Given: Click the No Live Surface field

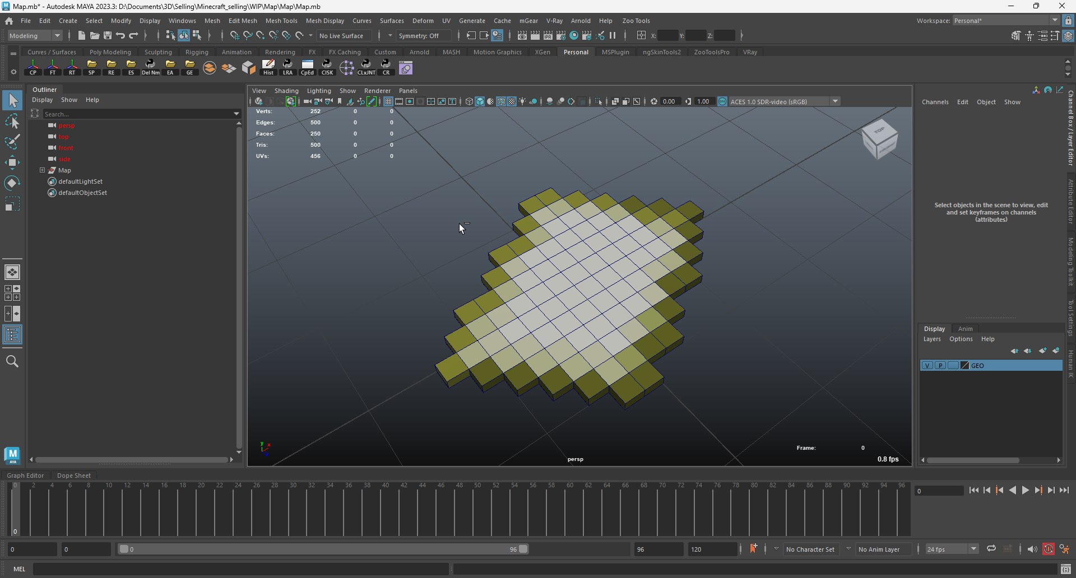Looking at the screenshot, I should [x=344, y=35].
